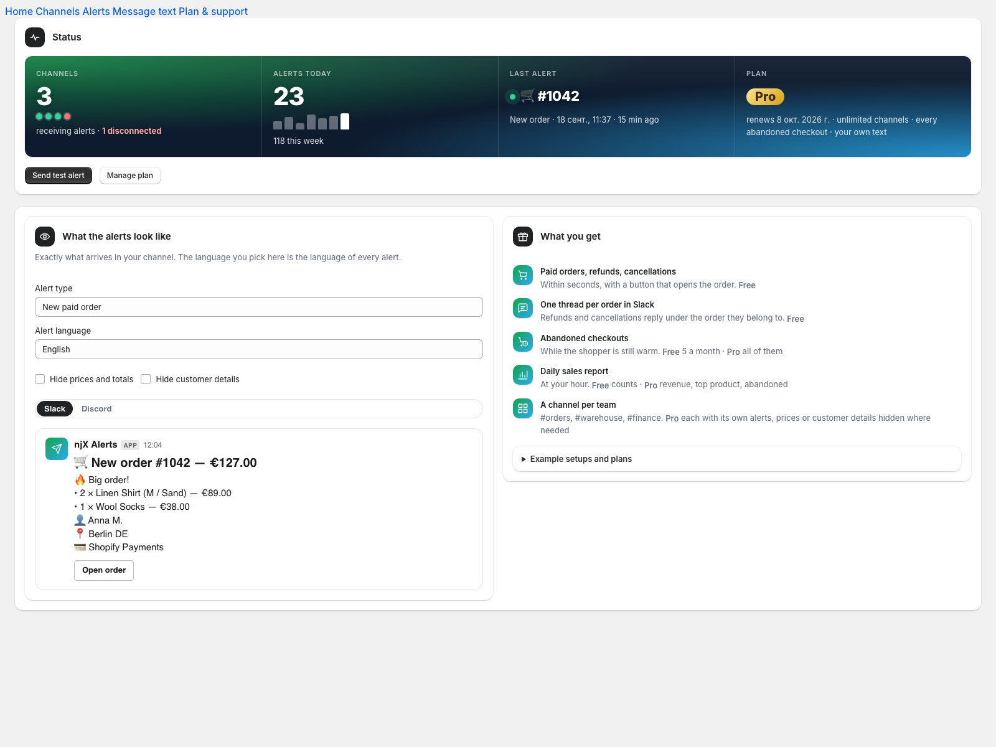Click the Status pulse icon
The width and height of the screenshot is (996, 747).
[35, 37]
